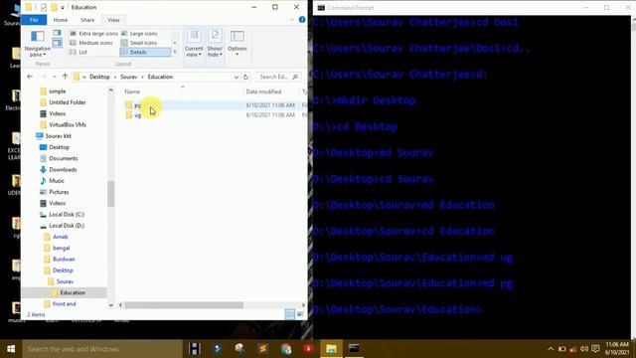Switch to the Share ribbon tab
This screenshot has height=358, width=636.
point(87,20)
